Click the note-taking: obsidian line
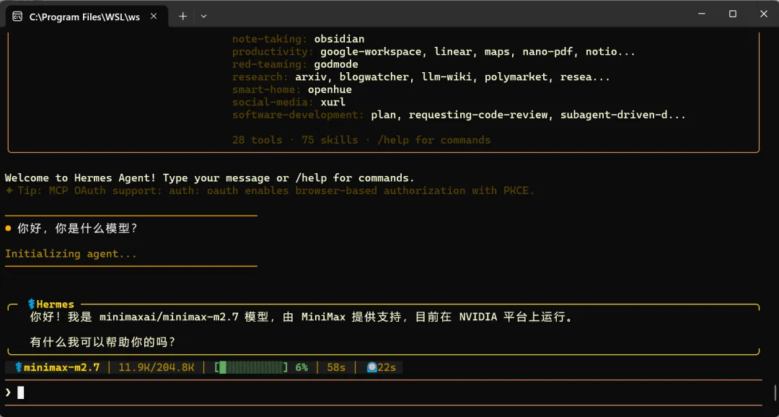 tap(298, 39)
